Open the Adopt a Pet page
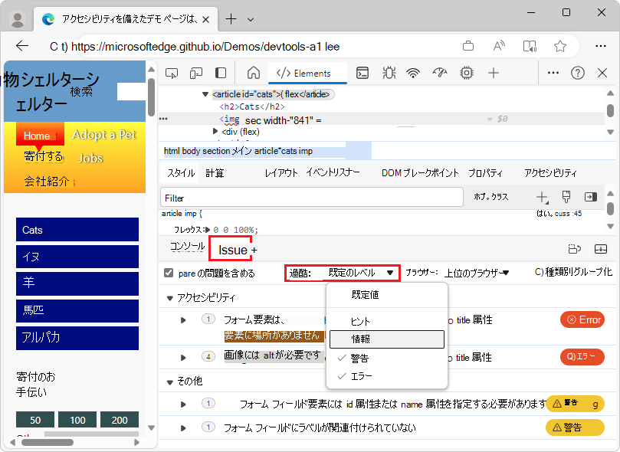The image size is (620, 452). 104,135
